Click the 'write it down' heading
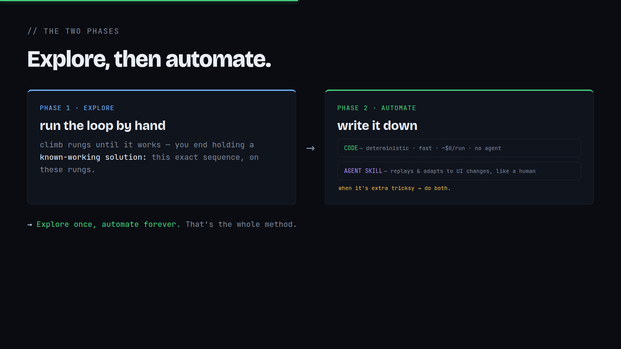 tap(377, 126)
